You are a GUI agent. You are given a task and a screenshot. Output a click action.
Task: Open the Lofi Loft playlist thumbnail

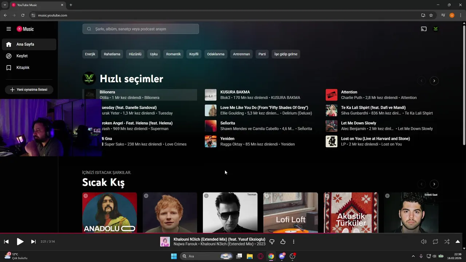pyautogui.click(x=291, y=213)
